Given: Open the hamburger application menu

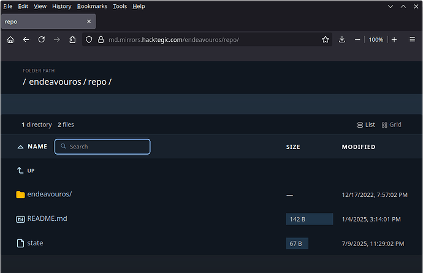Looking at the screenshot, I should point(412,39).
